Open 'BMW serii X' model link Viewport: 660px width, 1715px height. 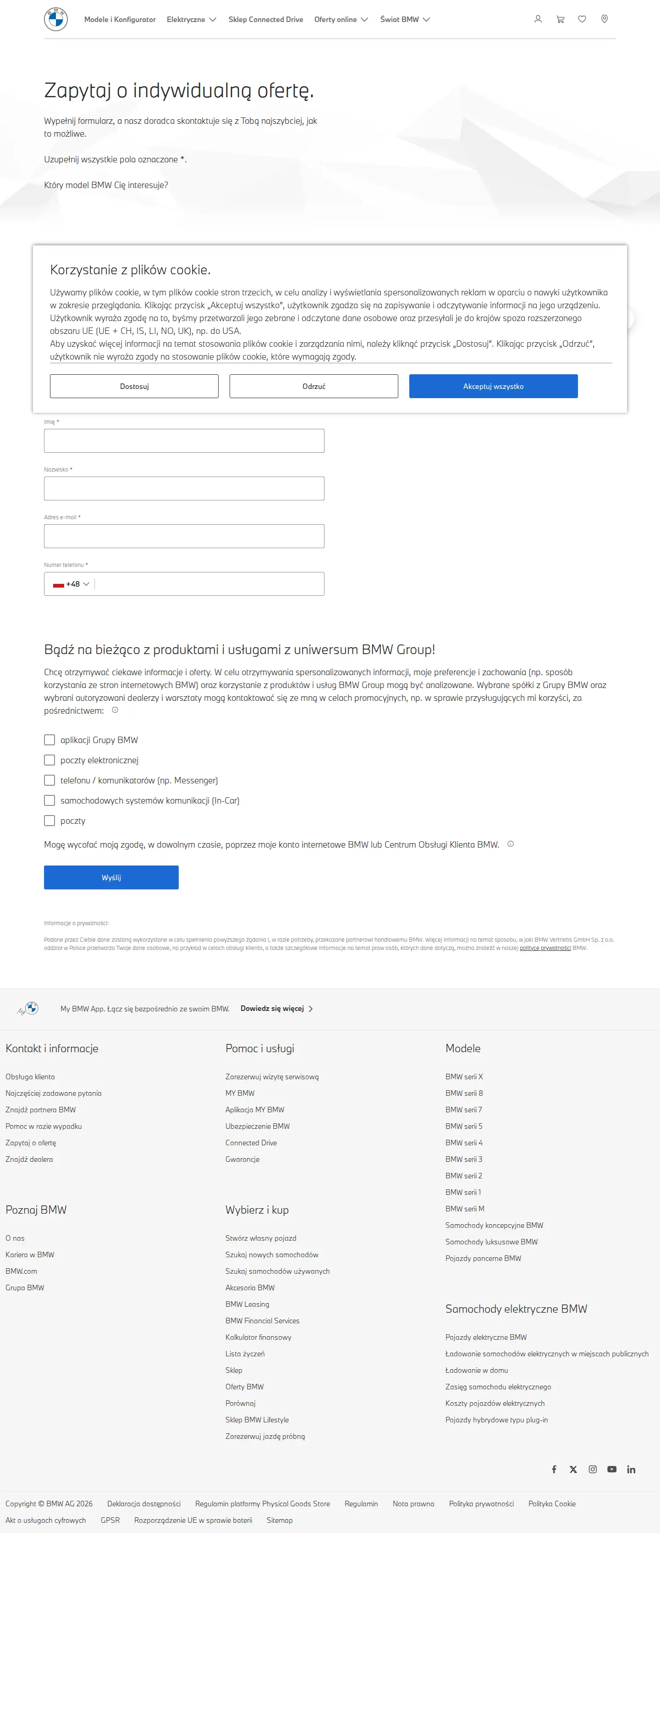[x=464, y=1077]
